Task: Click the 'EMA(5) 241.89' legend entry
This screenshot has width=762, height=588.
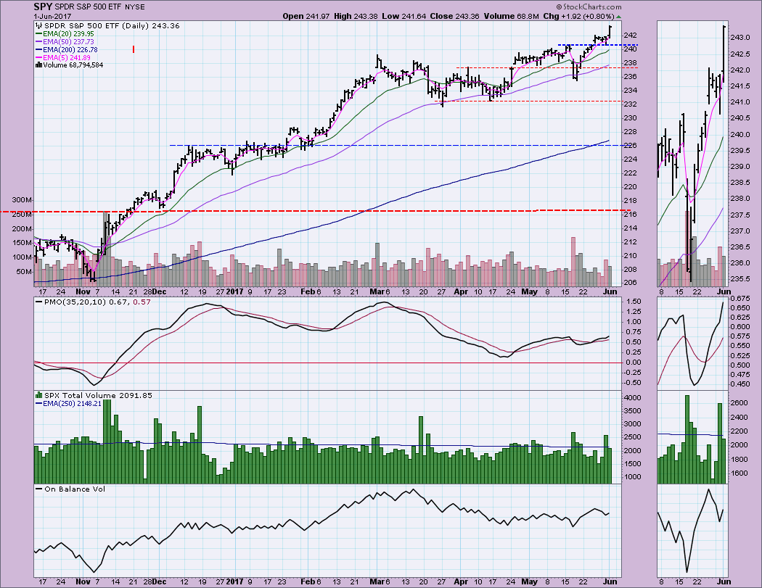Action: 67,57
